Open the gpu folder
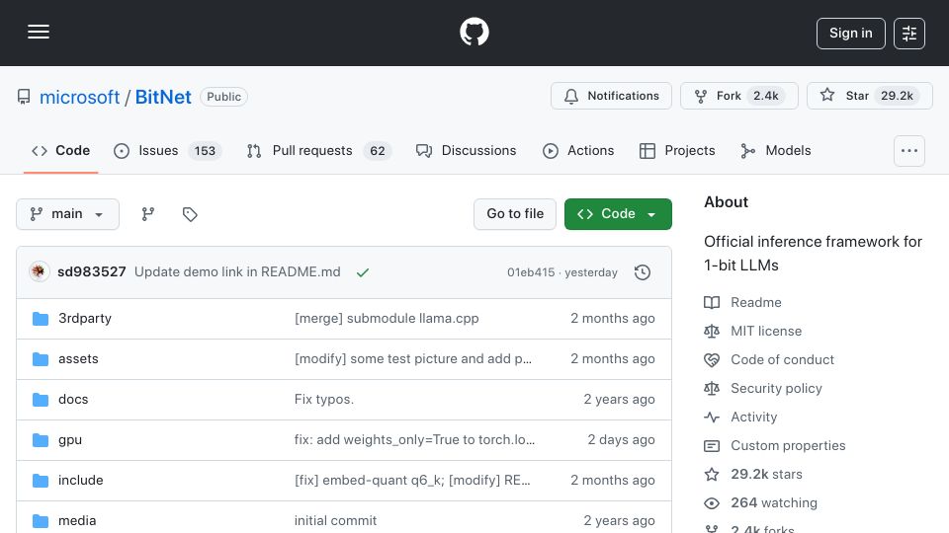The height and width of the screenshot is (533, 949). click(x=70, y=440)
